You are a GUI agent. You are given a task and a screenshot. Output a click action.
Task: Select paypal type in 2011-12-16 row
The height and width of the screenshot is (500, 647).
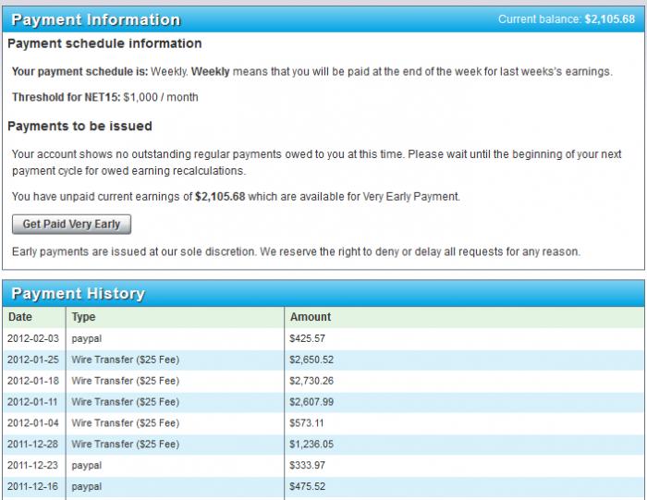pos(87,487)
